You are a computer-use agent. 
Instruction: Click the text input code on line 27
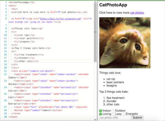click(50, 107)
